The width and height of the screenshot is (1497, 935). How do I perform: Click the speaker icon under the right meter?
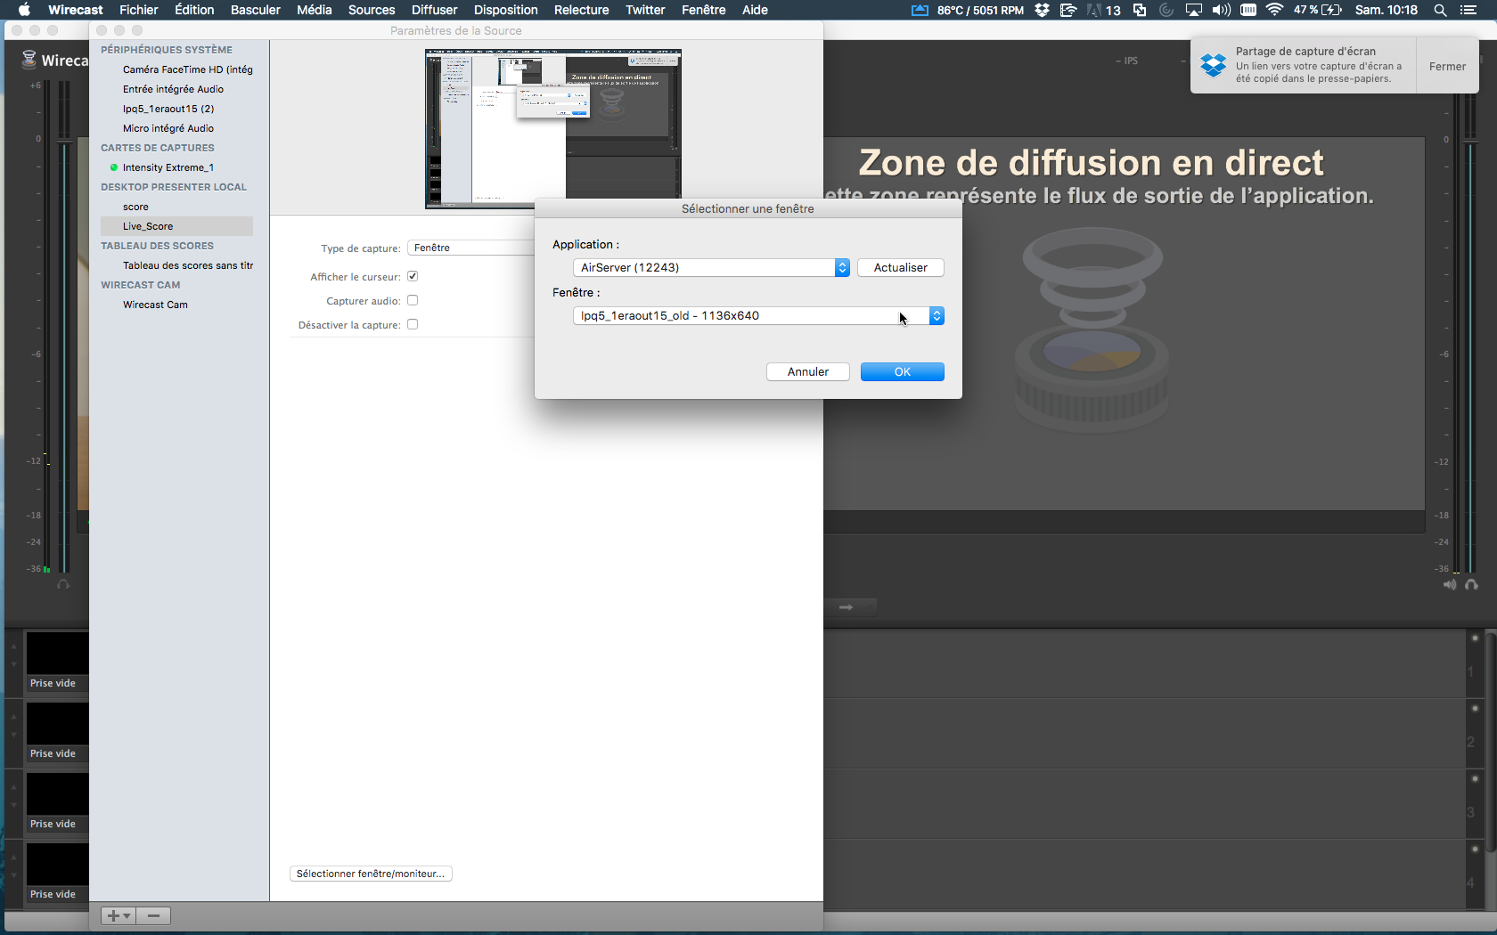[x=1450, y=585]
